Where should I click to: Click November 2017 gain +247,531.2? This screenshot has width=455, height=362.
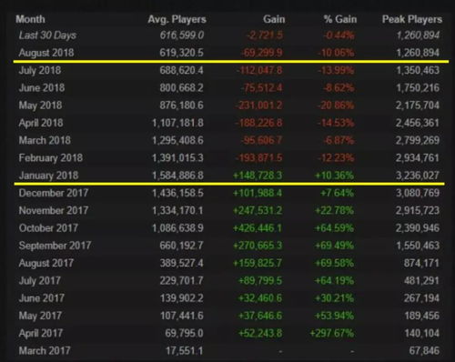click(x=258, y=210)
